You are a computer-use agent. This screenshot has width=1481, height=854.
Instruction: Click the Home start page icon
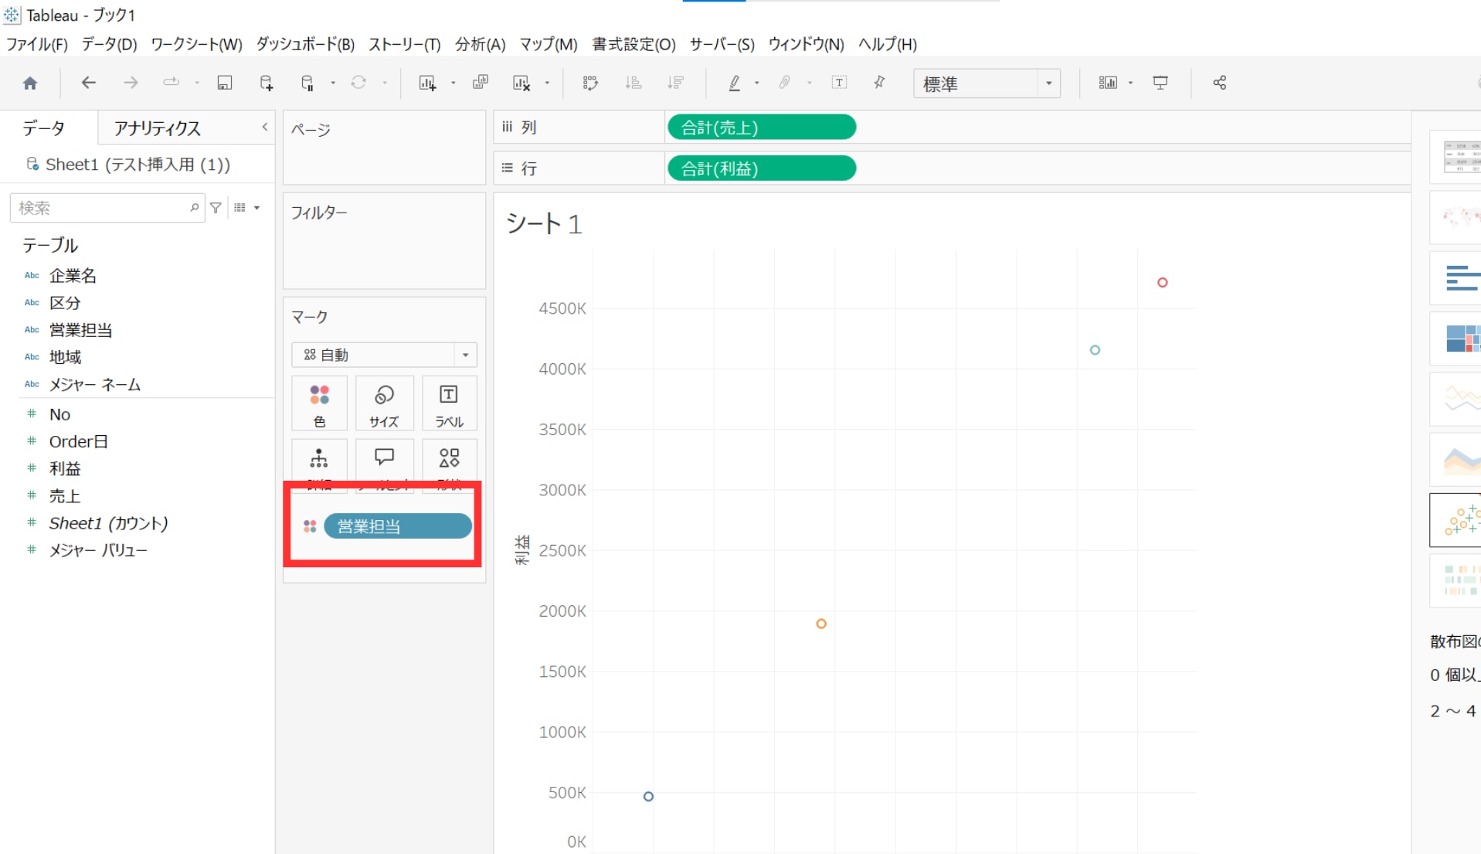point(30,83)
